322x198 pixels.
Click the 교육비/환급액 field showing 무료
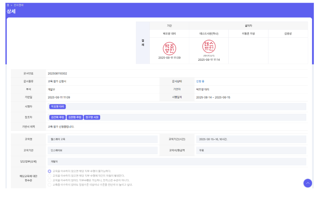pos(251,150)
